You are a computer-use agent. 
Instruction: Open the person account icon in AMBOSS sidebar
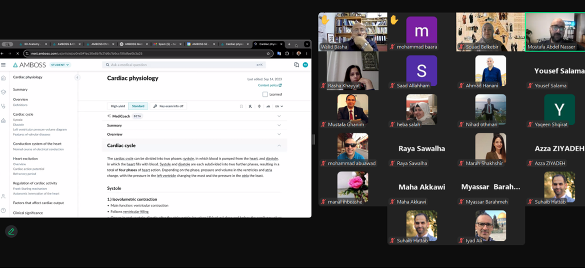(x=3, y=196)
